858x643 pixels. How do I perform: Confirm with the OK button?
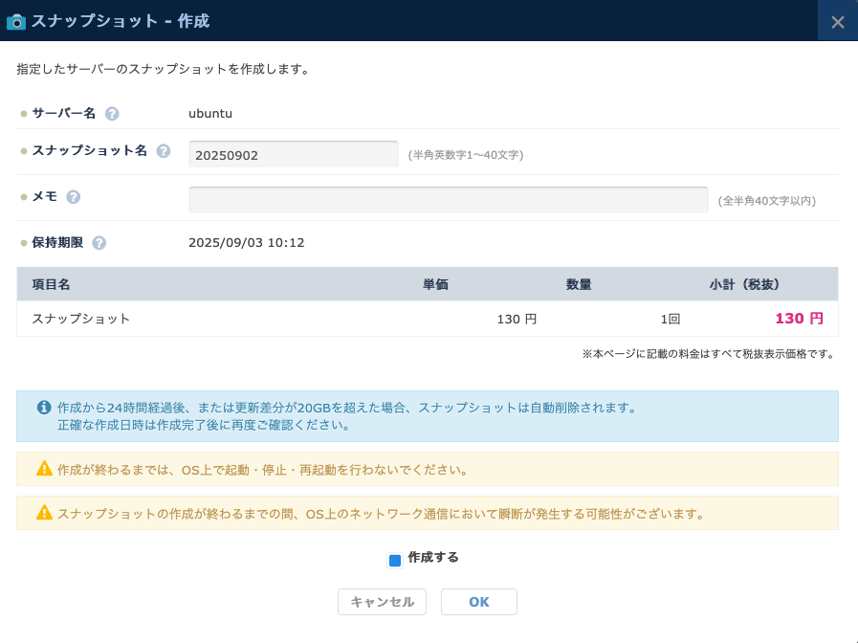tap(478, 602)
